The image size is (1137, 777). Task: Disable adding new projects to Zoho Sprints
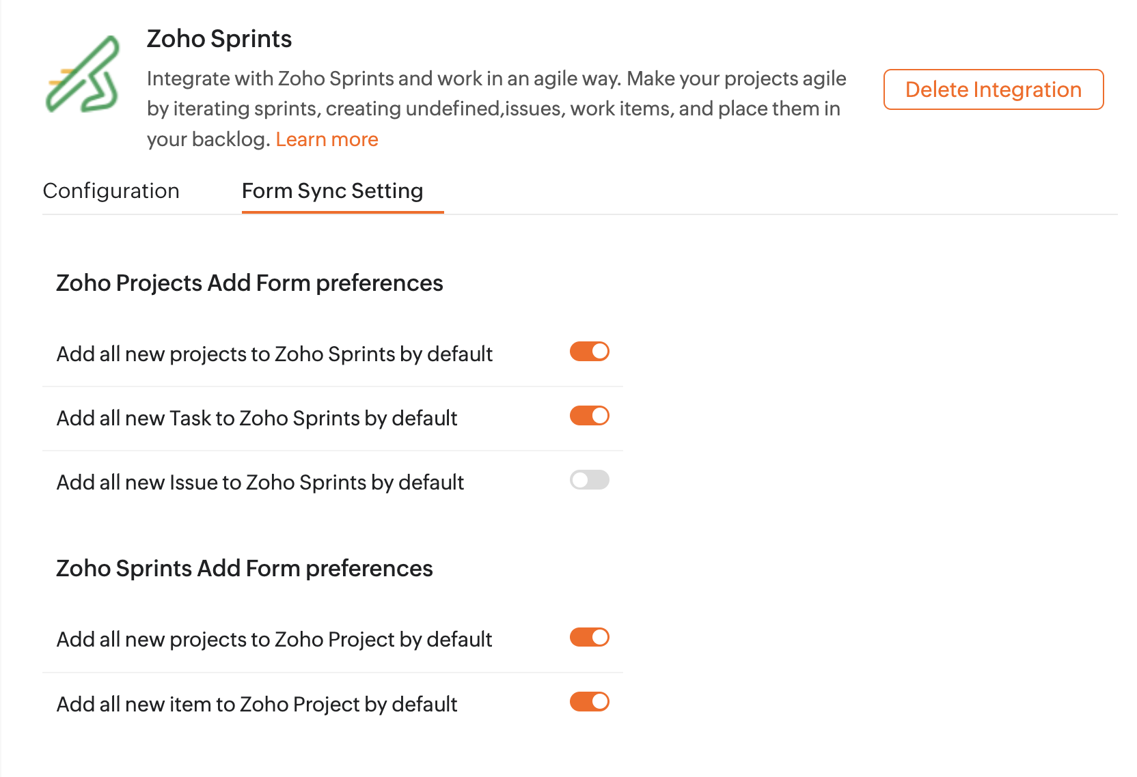coord(590,352)
